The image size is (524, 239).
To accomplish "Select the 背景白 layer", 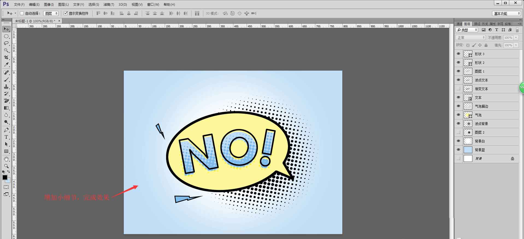I will click(x=487, y=141).
